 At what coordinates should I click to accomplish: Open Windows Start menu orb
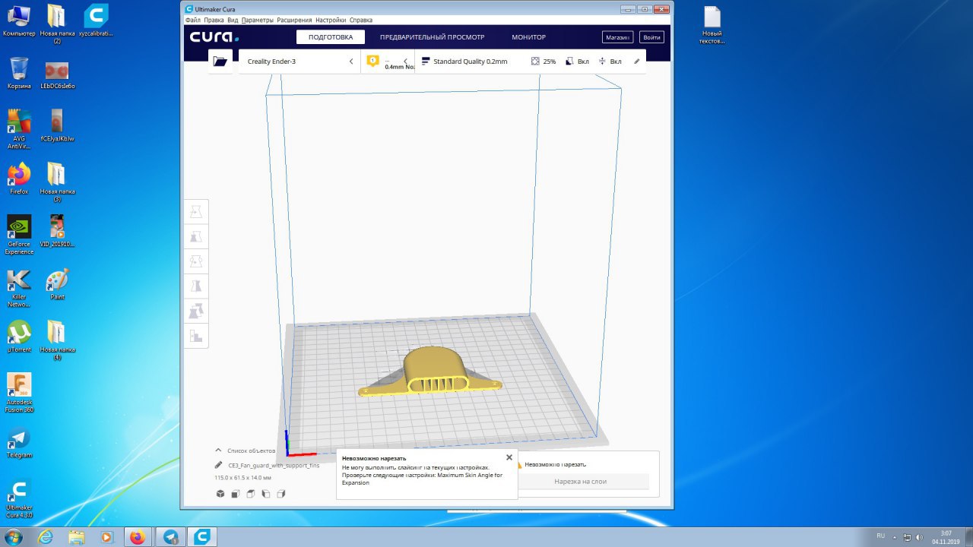click(14, 537)
